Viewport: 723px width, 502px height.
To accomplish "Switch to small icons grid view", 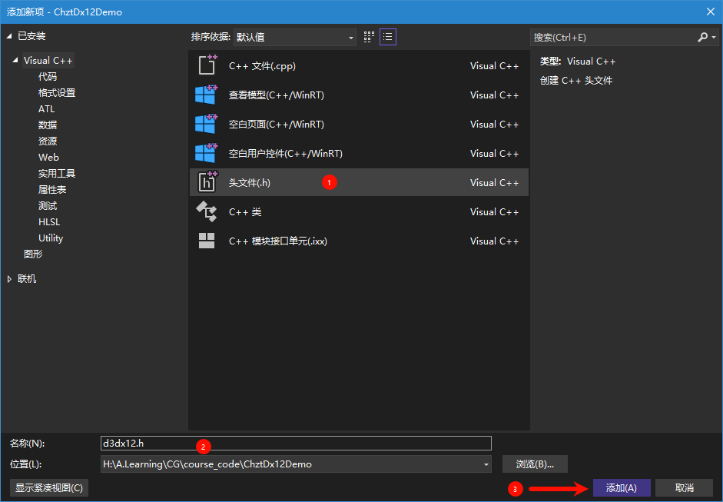I will [x=370, y=37].
